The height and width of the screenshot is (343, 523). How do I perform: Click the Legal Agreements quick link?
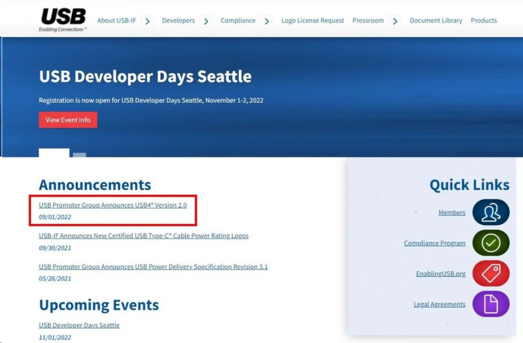coord(440,304)
